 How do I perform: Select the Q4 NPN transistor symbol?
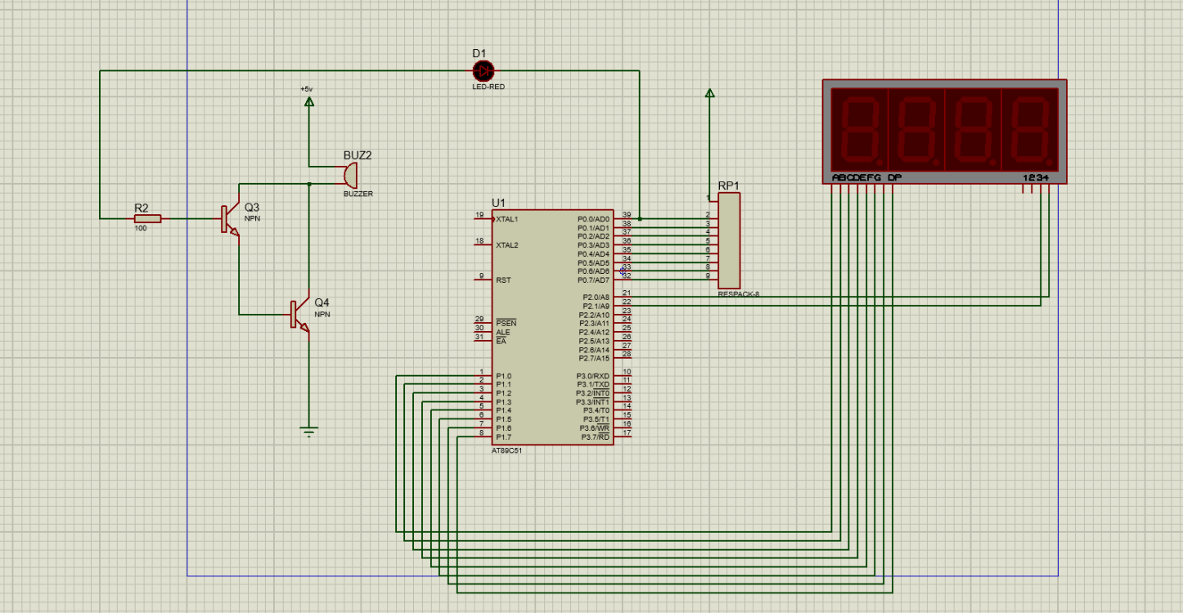coord(299,314)
